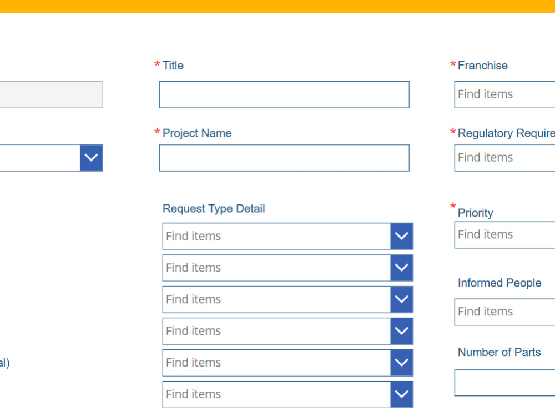Click the yellow banner at the top
The width and height of the screenshot is (555, 416).
click(277, 7)
